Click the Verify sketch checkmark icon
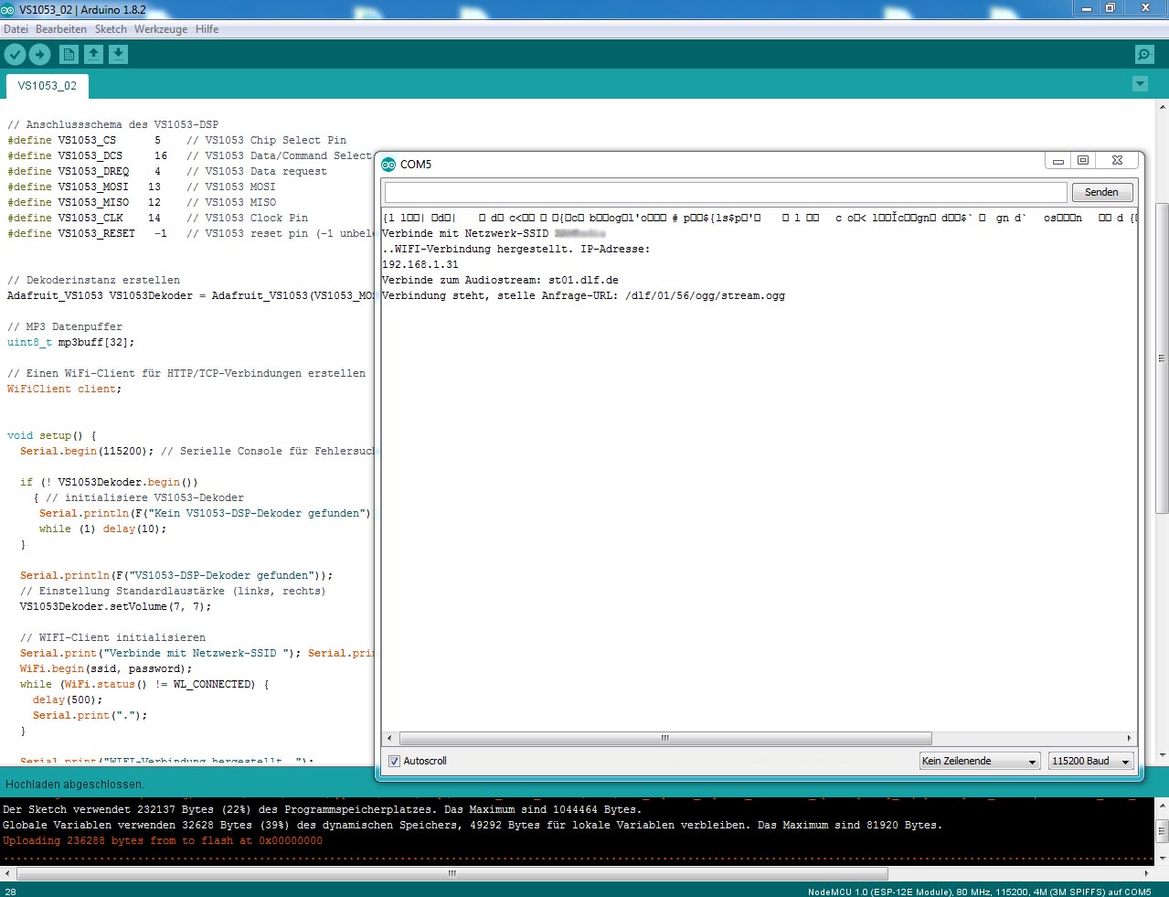This screenshot has width=1169, height=897. (x=15, y=55)
